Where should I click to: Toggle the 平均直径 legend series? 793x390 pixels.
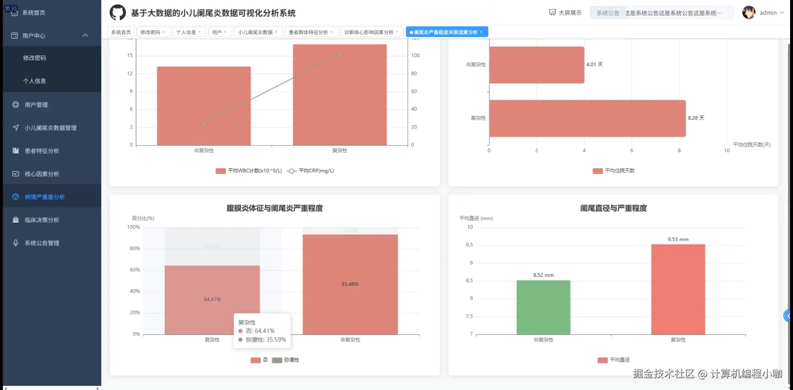point(613,360)
